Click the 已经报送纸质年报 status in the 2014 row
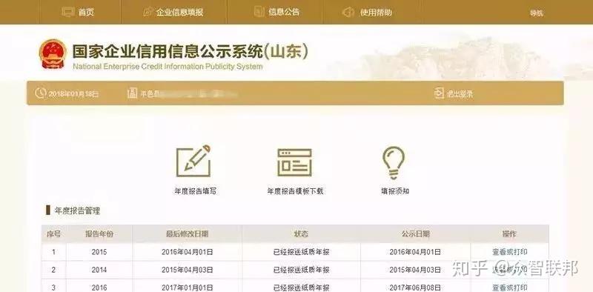 point(302,270)
